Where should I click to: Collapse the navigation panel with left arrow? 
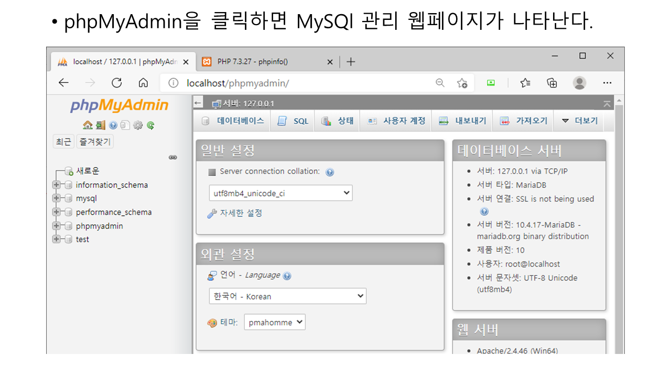click(198, 103)
